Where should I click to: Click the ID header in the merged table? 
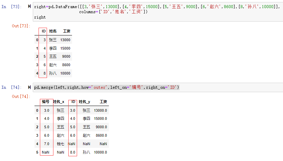pyautogui.click(x=73, y=102)
